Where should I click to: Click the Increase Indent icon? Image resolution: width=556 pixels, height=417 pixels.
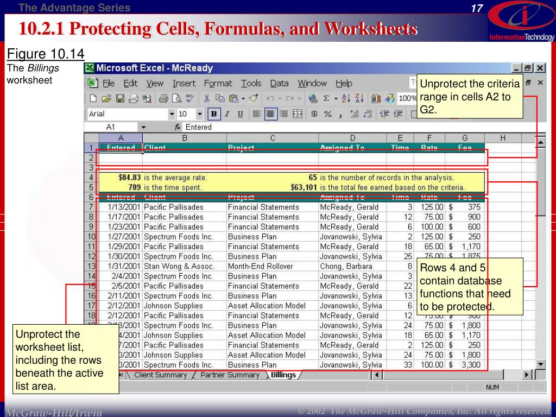(398, 114)
